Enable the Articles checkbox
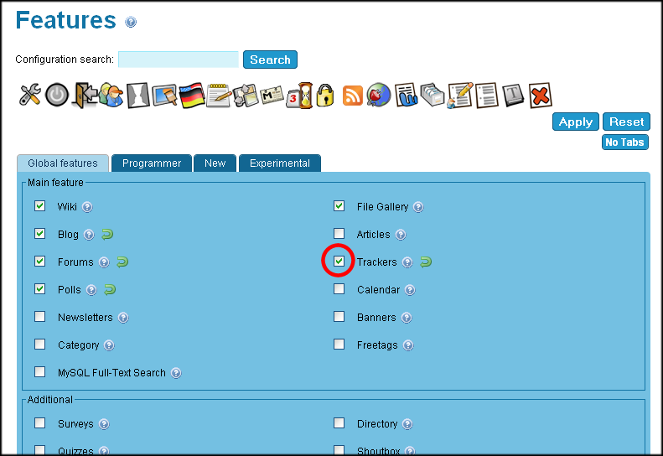This screenshot has height=456, width=663. (x=339, y=234)
